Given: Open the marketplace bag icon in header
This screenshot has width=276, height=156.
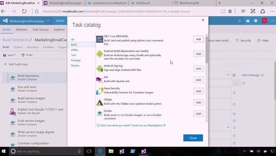Looking at the screenshot, I should [x=248, y=21].
